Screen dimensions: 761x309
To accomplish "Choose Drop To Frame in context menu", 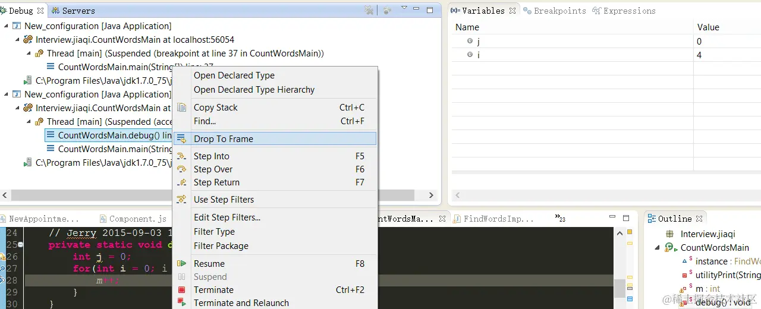I will (275, 138).
